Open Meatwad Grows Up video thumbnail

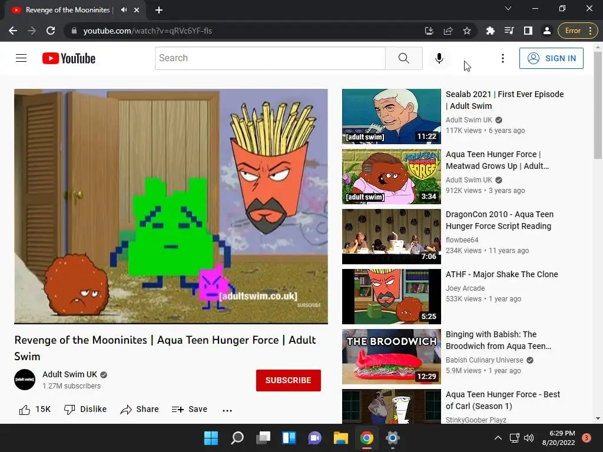tap(392, 177)
